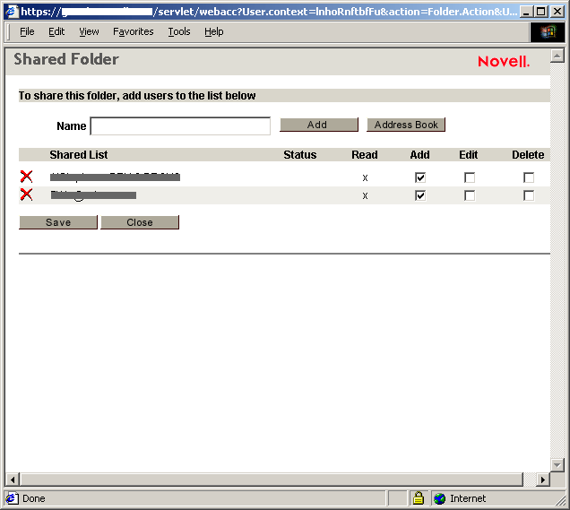The height and width of the screenshot is (510, 570).
Task: Click the padlock security icon in the status bar
Action: click(418, 498)
